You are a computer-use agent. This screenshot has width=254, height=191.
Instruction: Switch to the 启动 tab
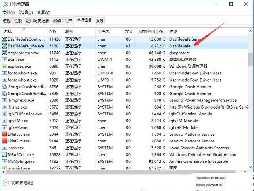[57, 21]
